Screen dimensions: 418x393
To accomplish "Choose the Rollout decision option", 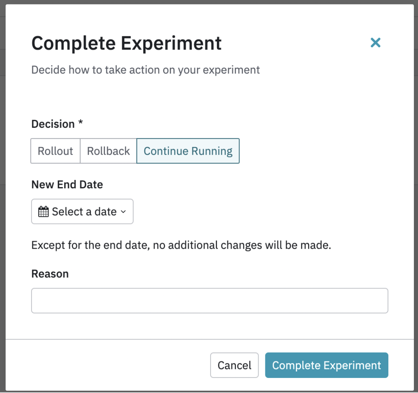I will [x=55, y=151].
